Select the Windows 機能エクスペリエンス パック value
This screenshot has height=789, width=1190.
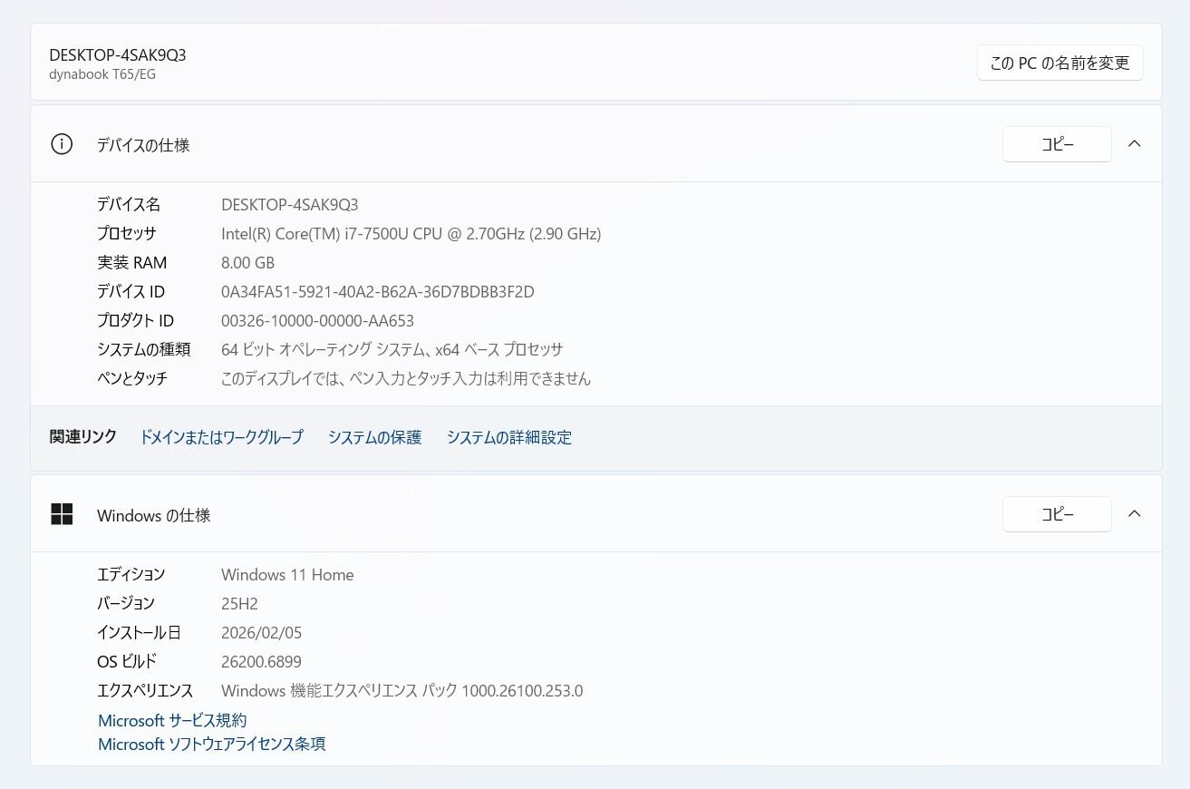click(402, 691)
